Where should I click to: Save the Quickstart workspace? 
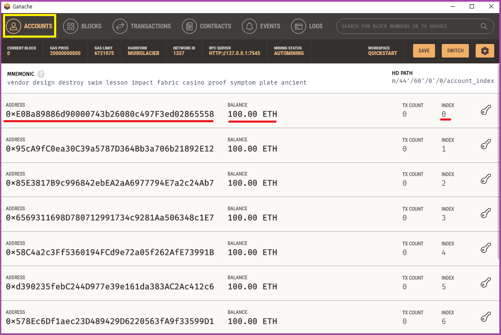coord(424,51)
